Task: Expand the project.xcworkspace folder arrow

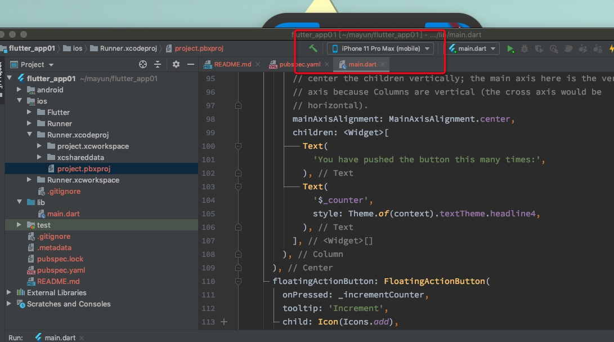Action: [x=39, y=145]
